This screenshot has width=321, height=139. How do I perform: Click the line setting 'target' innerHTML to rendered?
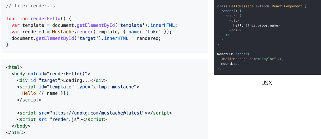[x=86, y=38]
